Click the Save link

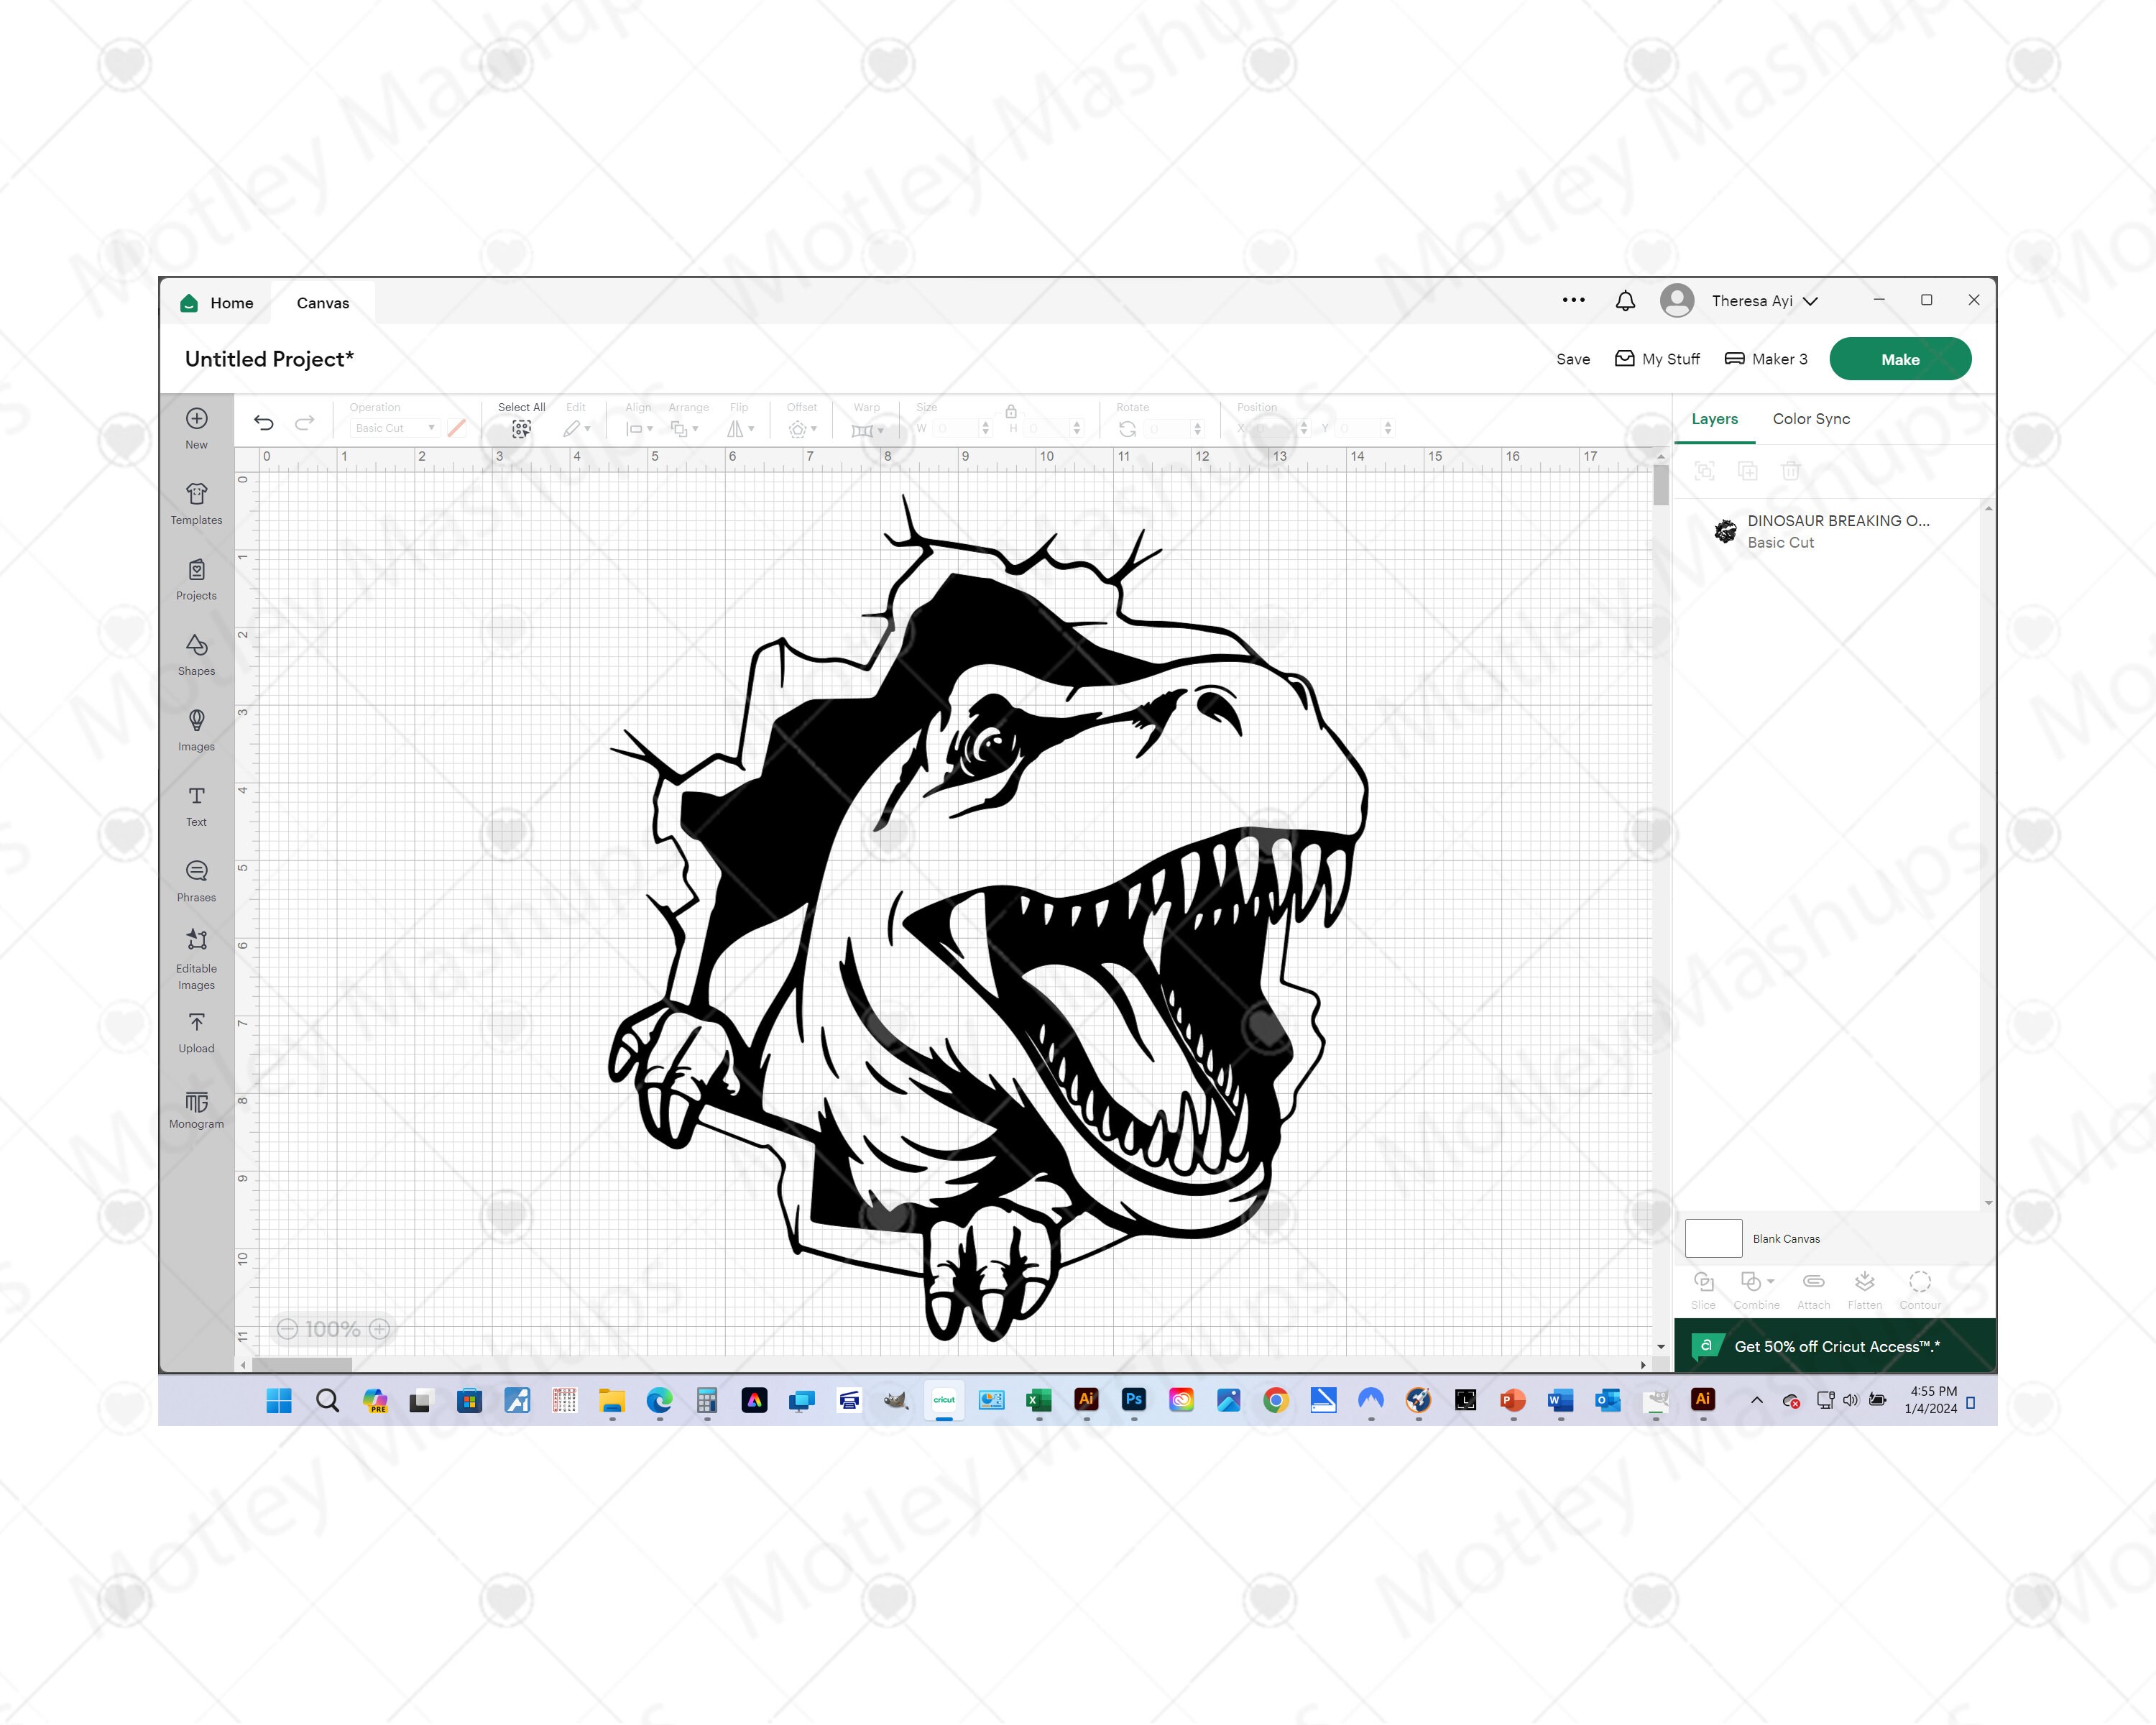point(1573,358)
